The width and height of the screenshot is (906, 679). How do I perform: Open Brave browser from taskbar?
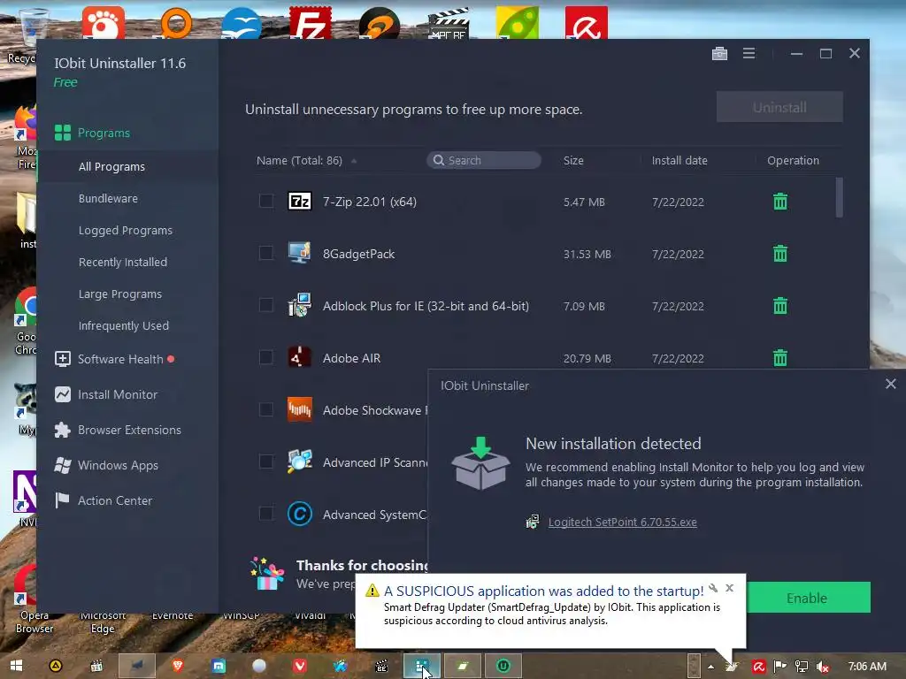(177, 666)
